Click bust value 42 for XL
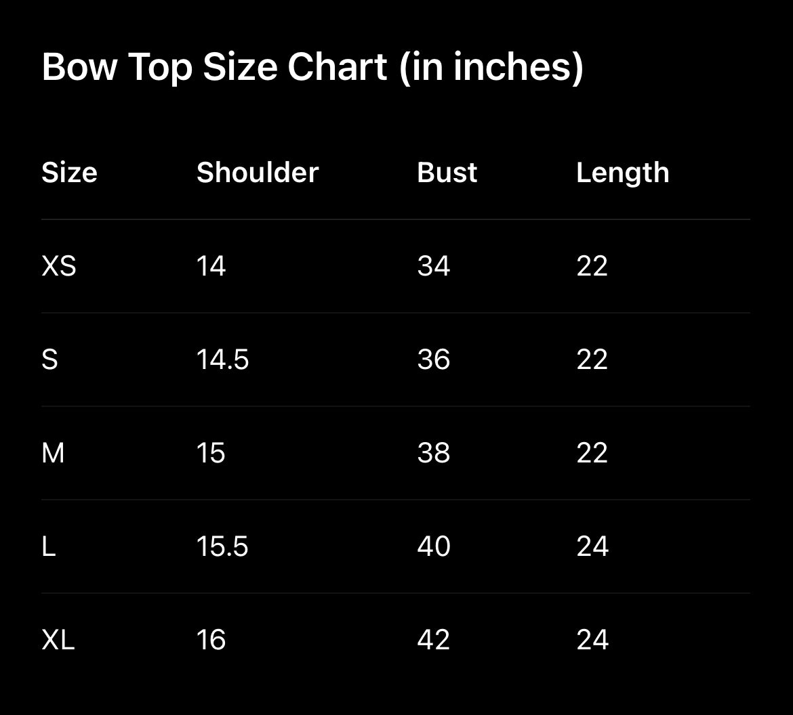The image size is (793, 715). tap(434, 640)
